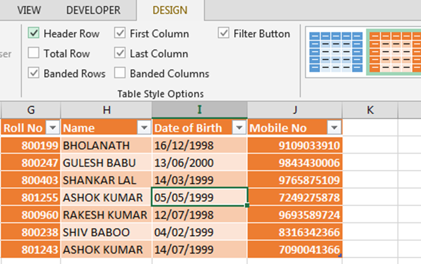421x264 pixels.
Task: Open the Mobile No filter dropdown
Action: point(334,128)
